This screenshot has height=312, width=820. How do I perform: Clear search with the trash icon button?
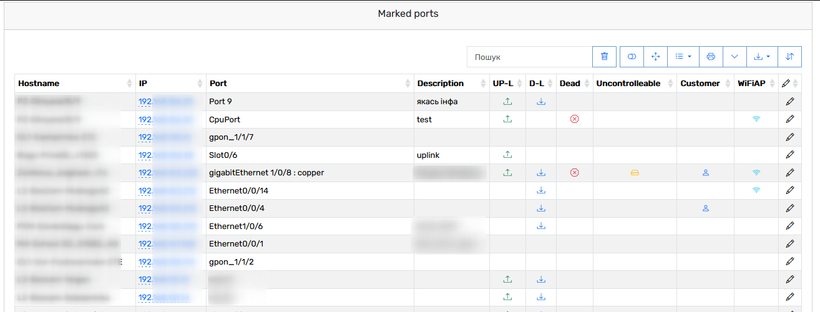(604, 57)
